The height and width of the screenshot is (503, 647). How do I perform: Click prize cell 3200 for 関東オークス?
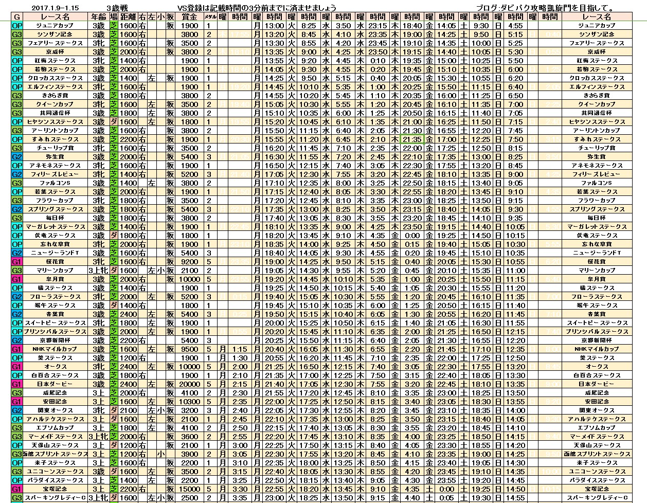tap(189, 410)
